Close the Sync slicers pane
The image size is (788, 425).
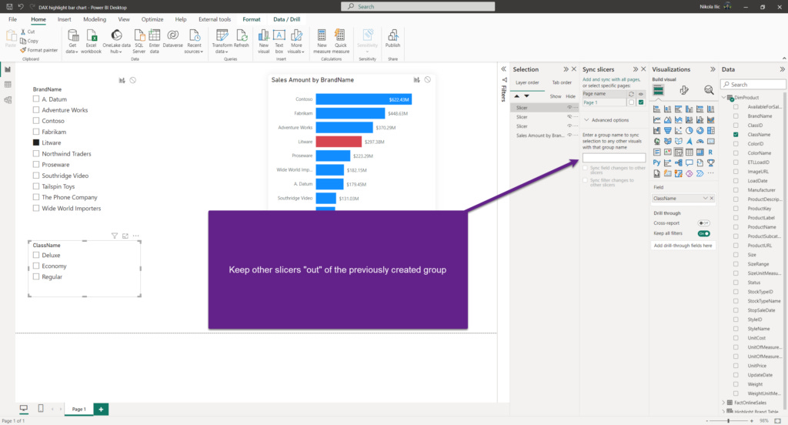pos(643,69)
